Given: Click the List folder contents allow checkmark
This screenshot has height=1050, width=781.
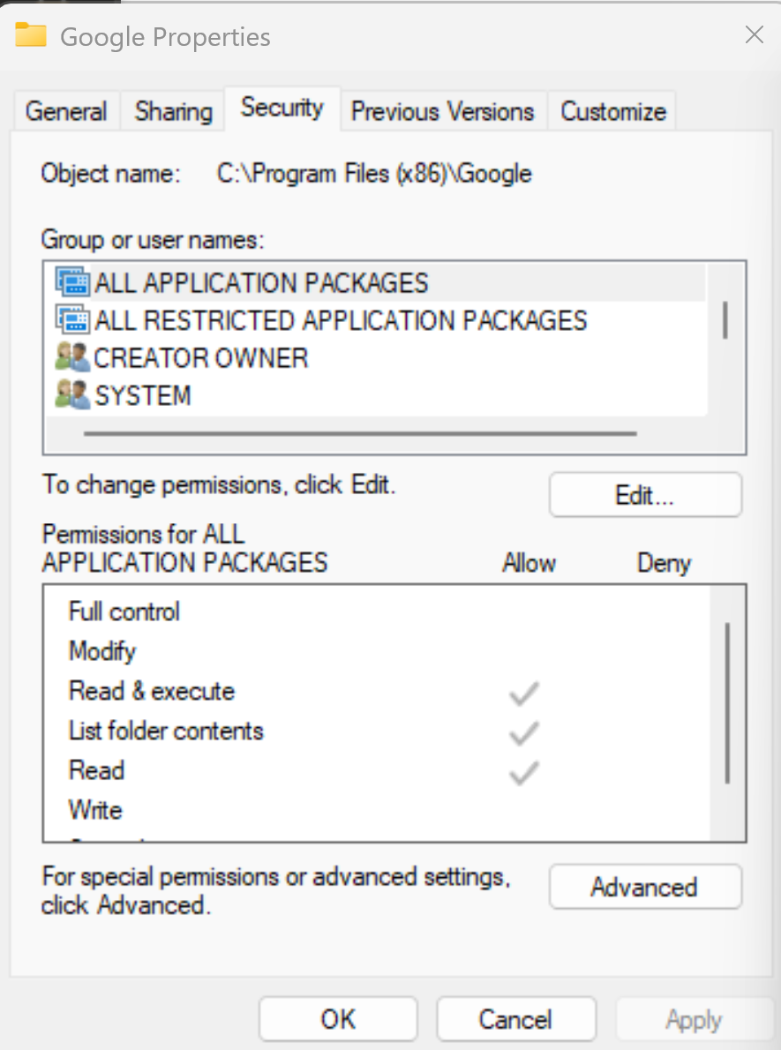Looking at the screenshot, I should tap(524, 732).
